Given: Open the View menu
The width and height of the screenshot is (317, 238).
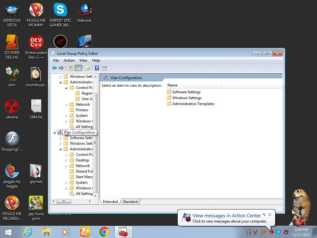Looking at the screenshot, I should pyautogui.click(x=83, y=60).
